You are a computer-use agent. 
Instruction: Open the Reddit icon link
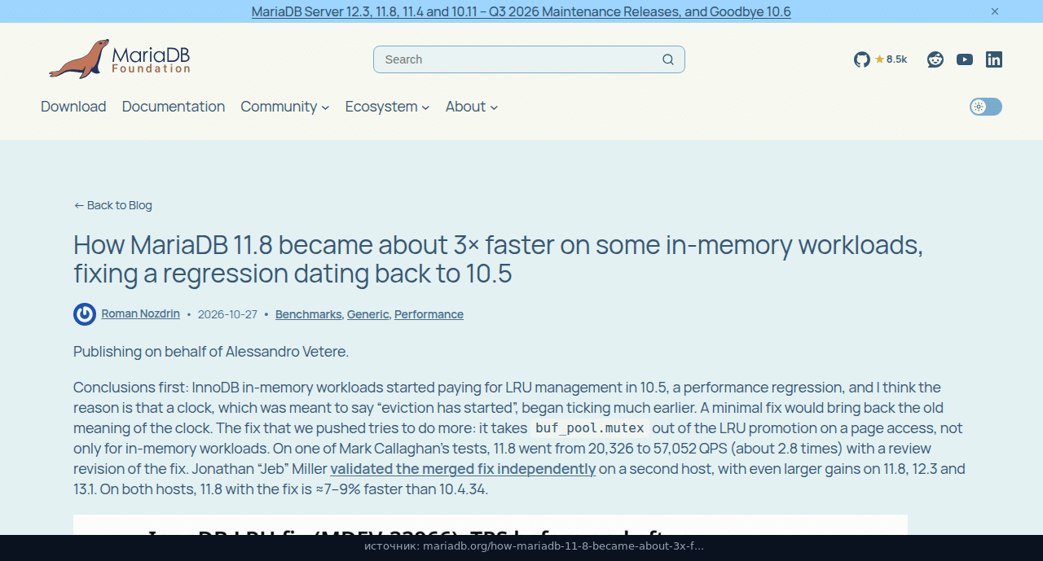935,59
